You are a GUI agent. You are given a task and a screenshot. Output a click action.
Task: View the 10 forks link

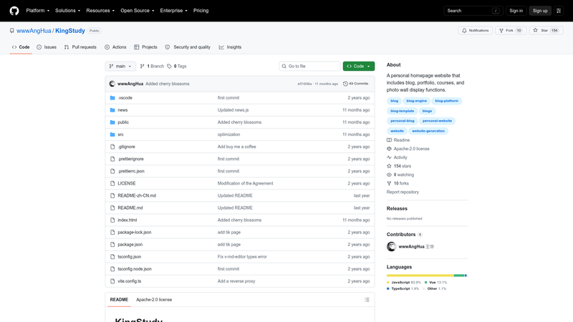[x=398, y=183]
